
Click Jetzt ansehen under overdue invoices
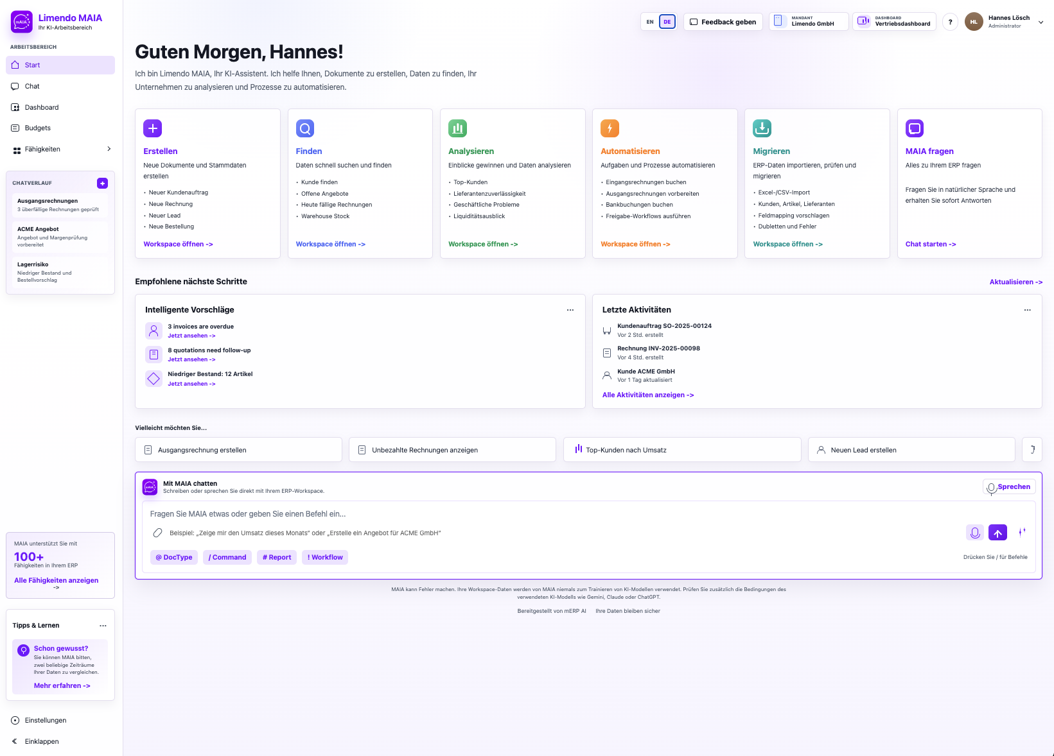[x=191, y=336]
